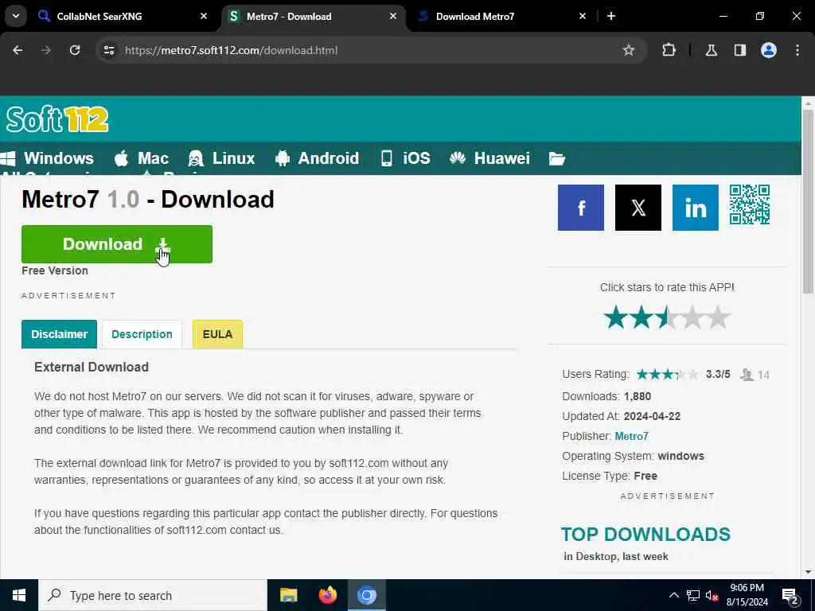
Task: Go forward in browser history
Action: (46, 50)
